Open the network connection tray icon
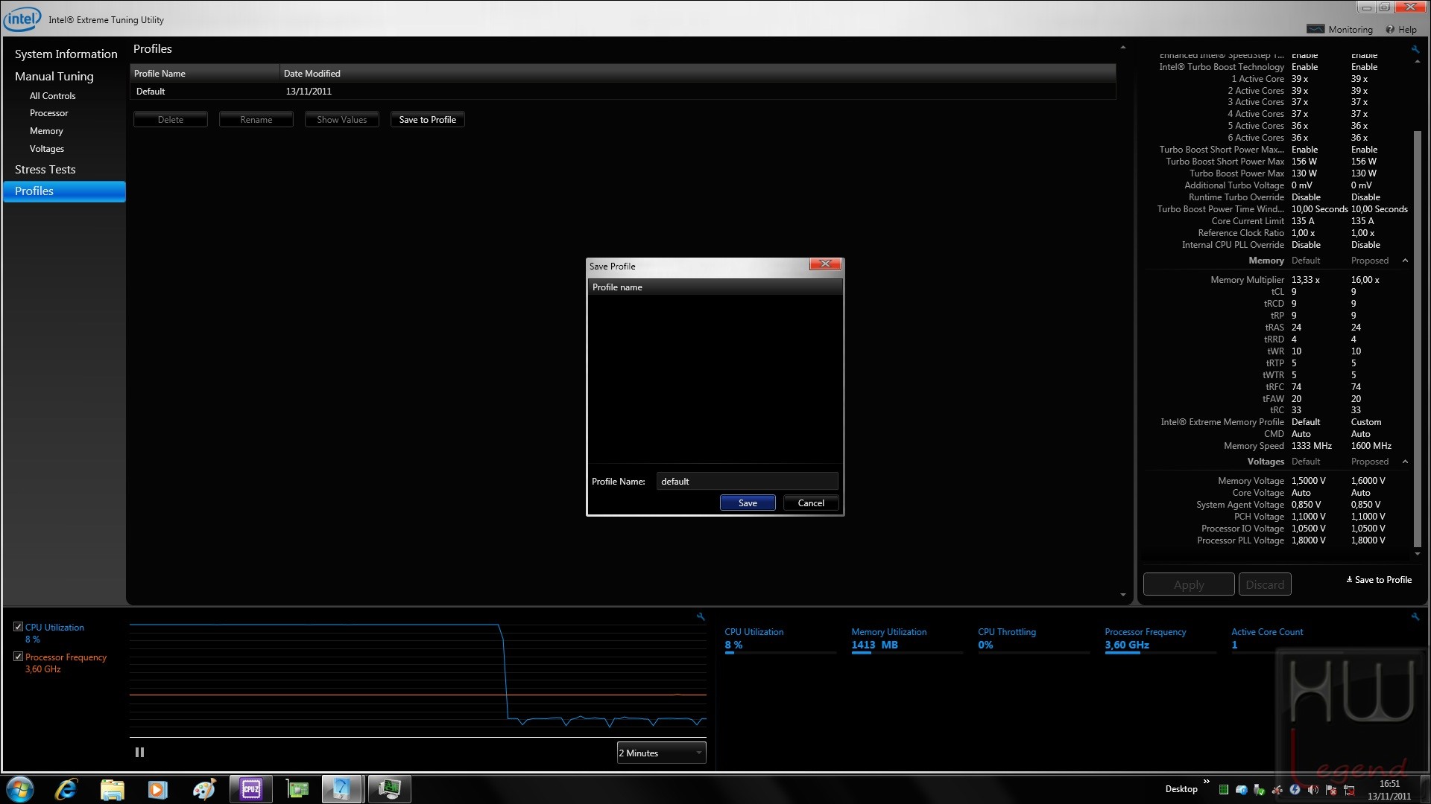 pos(1349,790)
